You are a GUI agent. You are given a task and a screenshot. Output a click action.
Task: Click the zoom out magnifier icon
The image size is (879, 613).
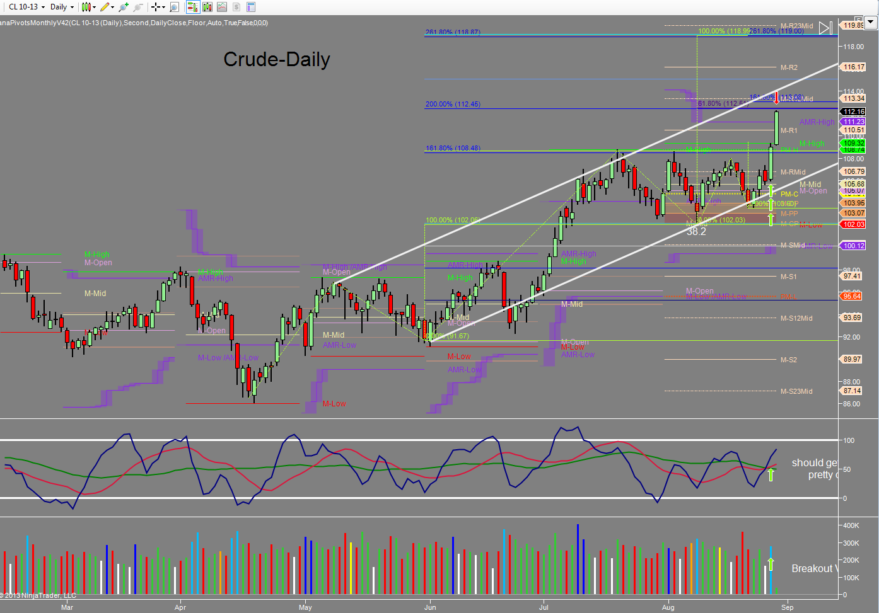click(138, 7)
